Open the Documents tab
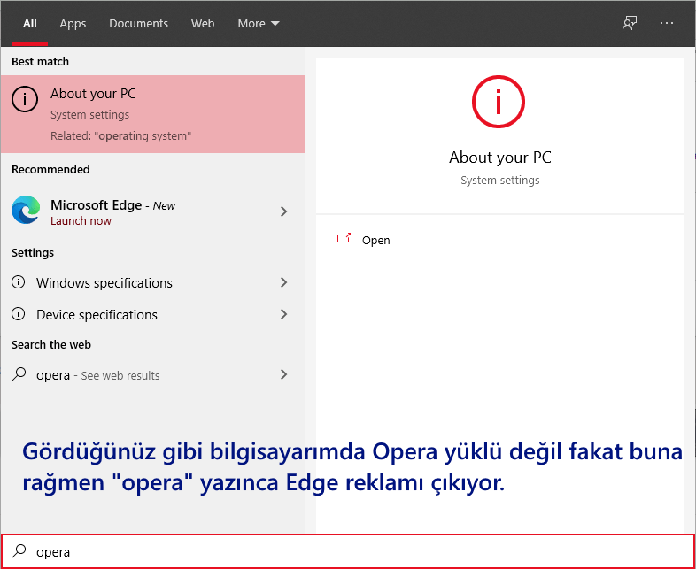The height and width of the screenshot is (569, 696). click(138, 24)
